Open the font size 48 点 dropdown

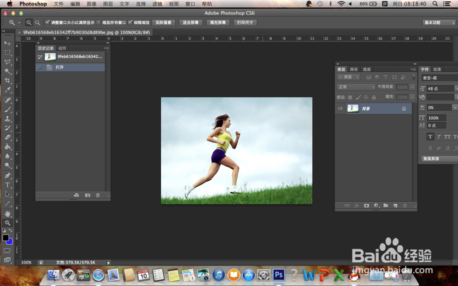click(x=456, y=88)
